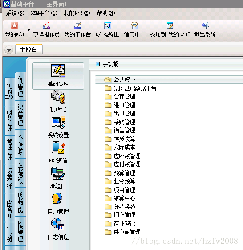This screenshot has width=243, height=250.
Task: Open the KSM平台(L) menu
Action: tap(44, 13)
